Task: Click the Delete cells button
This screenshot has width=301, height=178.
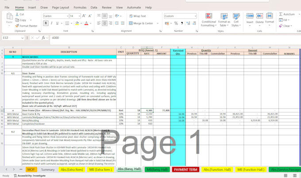Action: (x=259, y=20)
